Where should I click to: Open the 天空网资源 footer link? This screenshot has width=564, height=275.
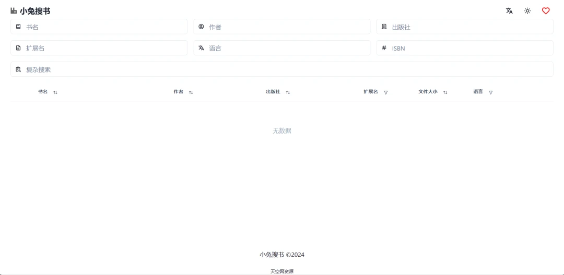[281, 271]
